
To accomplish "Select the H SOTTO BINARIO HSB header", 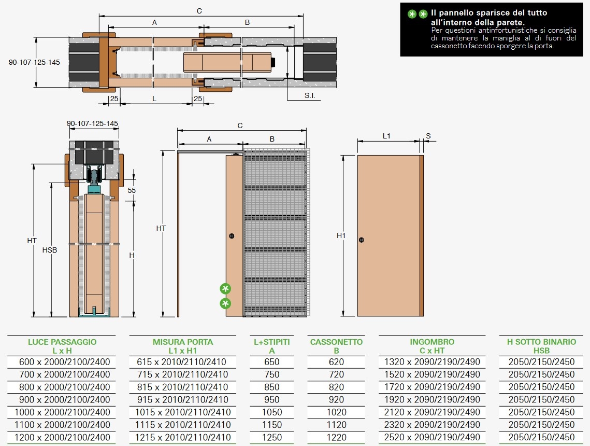I will point(541,346).
